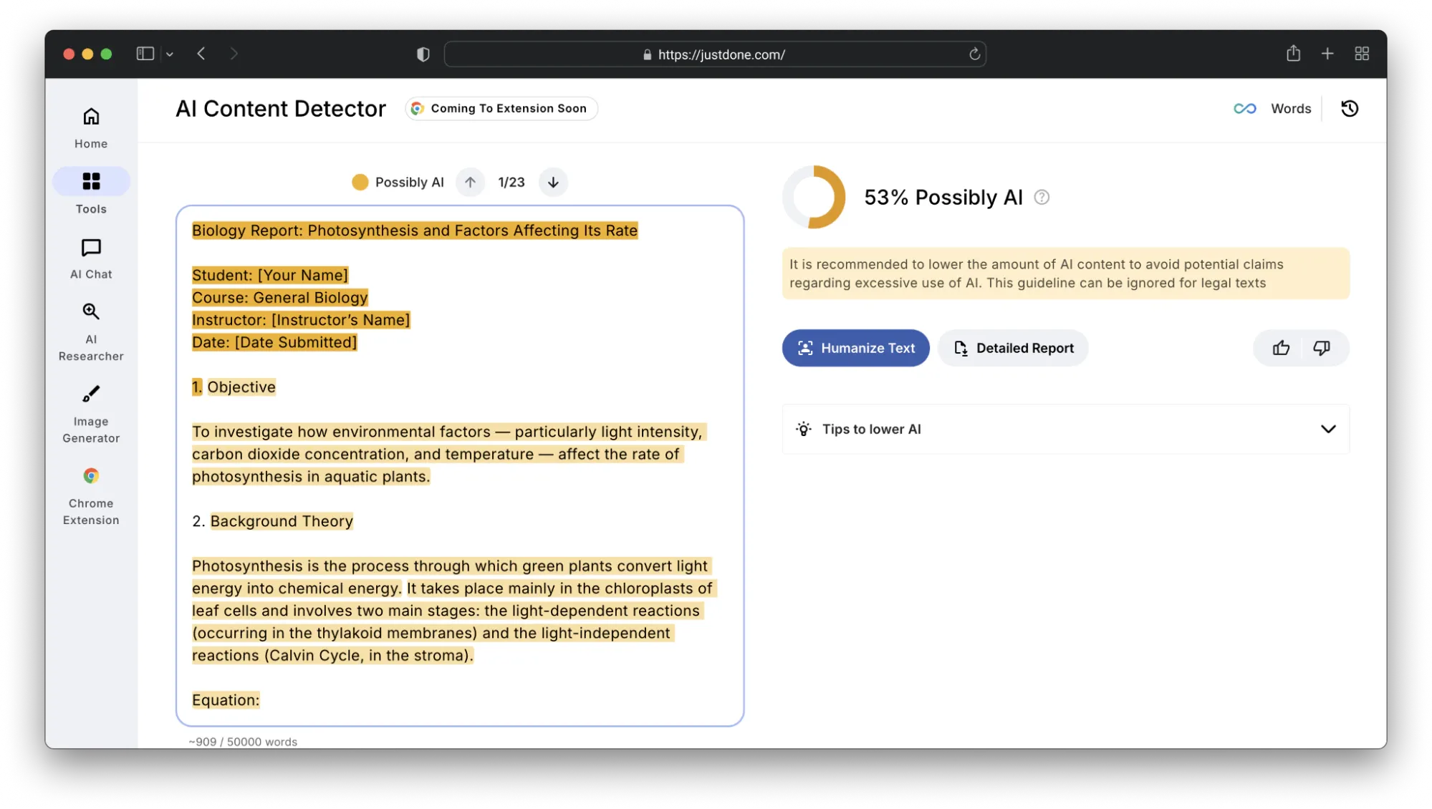Toggle the browser sidebar panel
The height and width of the screenshot is (809, 1432).
pyautogui.click(x=145, y=54)
